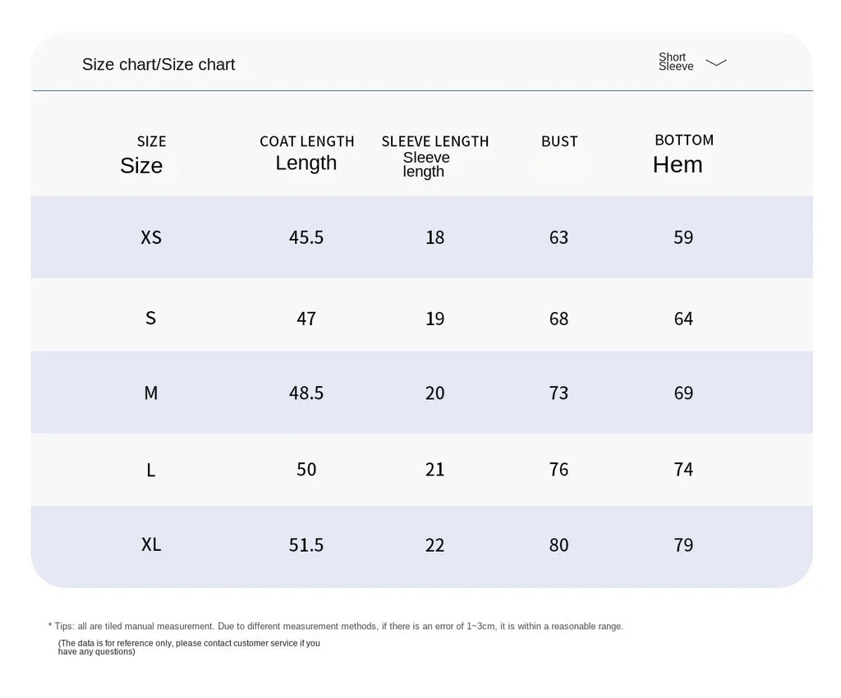Open the Short Sleeve dropdown label
This screenshot has width=841, height=698.
pos(676,62)
